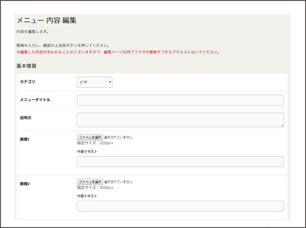The image size is (306, 228).
Task: Click the カテゴリ row label
Action: (27, 82)
